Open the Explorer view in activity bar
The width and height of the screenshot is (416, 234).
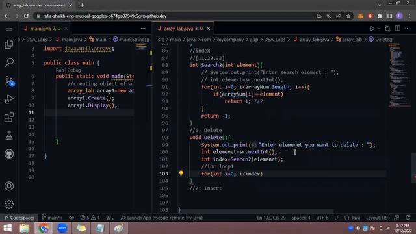[9, 44]
